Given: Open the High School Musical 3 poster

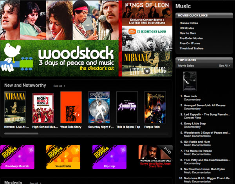Looking at the screenshot, I should [x=43, y=108].
